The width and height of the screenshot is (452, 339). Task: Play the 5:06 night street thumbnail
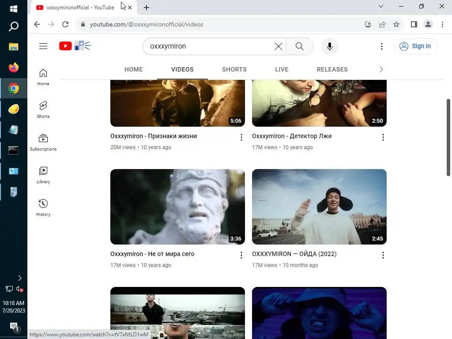(177, 103)
